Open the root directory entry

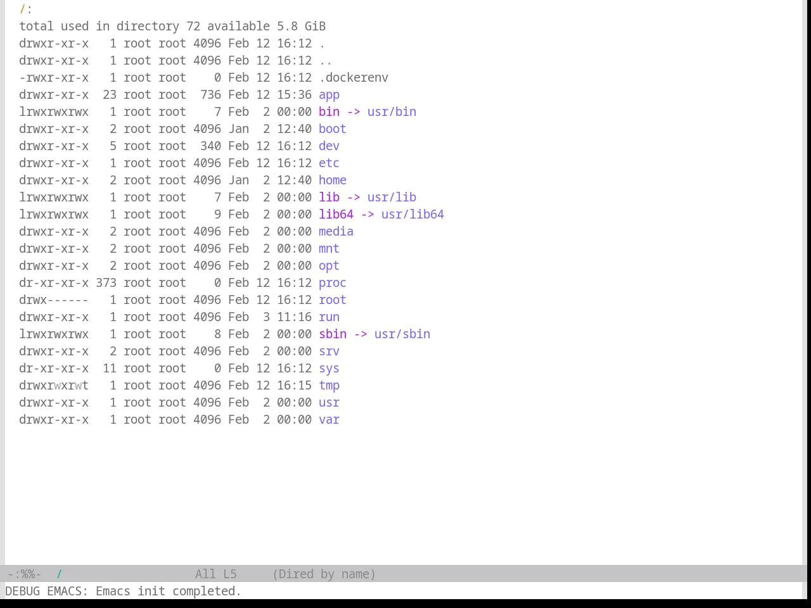(333, 300)
